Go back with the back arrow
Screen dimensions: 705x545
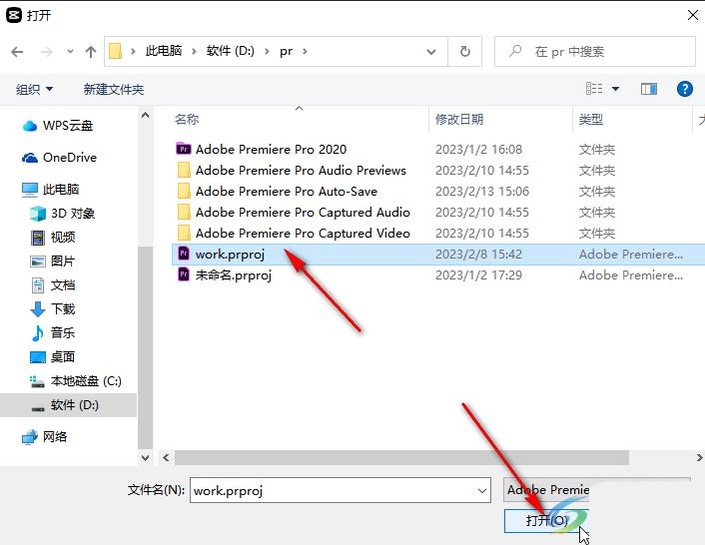(17, 52)
